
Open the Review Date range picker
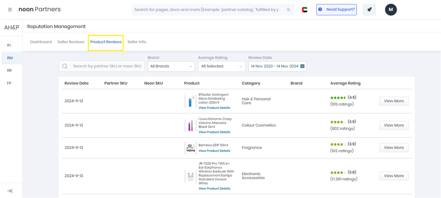(277, 66)
